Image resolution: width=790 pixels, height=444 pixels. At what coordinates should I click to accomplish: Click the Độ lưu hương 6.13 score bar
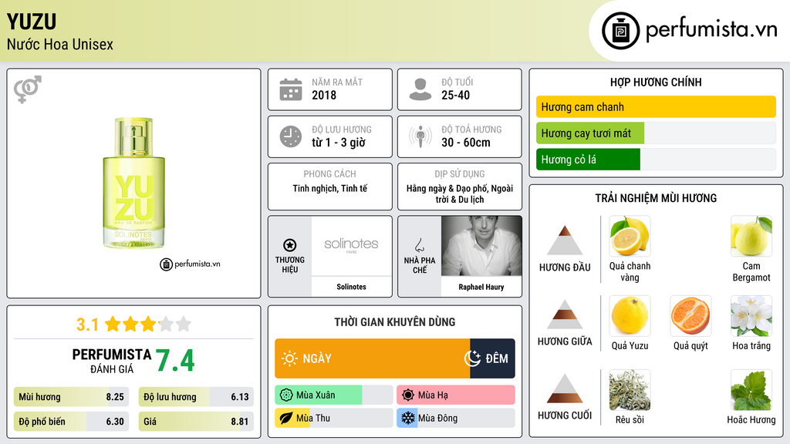pyautogui.click(x=196, y=397)
